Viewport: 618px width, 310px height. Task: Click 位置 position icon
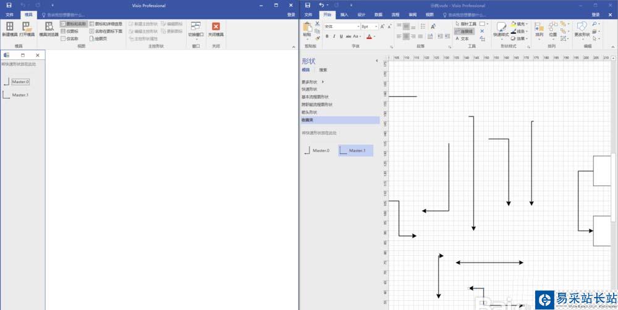pos(553,30)
